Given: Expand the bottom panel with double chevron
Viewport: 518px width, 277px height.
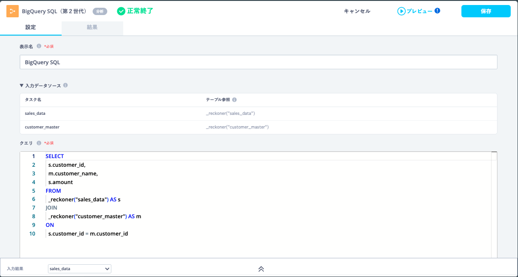Looking at the screenshot, I should pos(261,269).
